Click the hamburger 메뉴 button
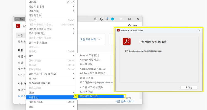Viewport: 207px width, 110px height. pyautogui.click(x=20, y=19)
